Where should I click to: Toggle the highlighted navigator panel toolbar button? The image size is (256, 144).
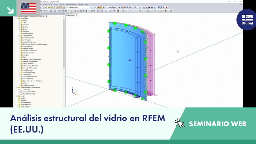point(58,7)
